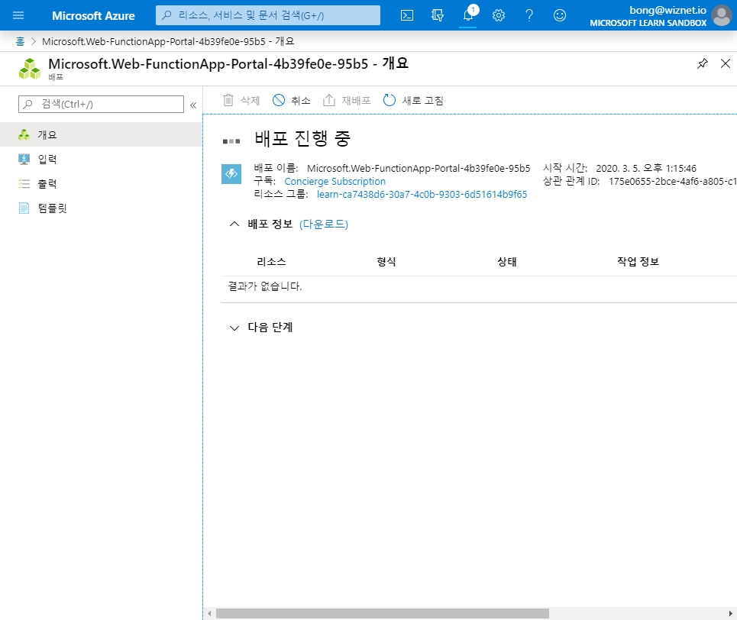The width and height of the screenshot is (737, 620).
Task: Select 템플릿 in the sidebar
Action: coord(101,208)
